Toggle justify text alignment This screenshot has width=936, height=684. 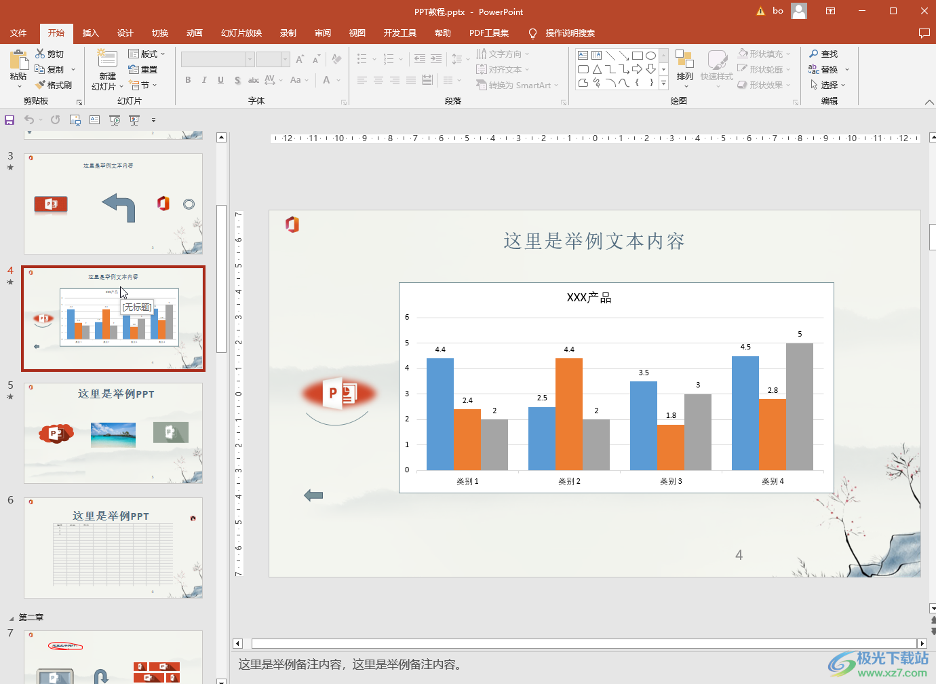click(411, 80)
